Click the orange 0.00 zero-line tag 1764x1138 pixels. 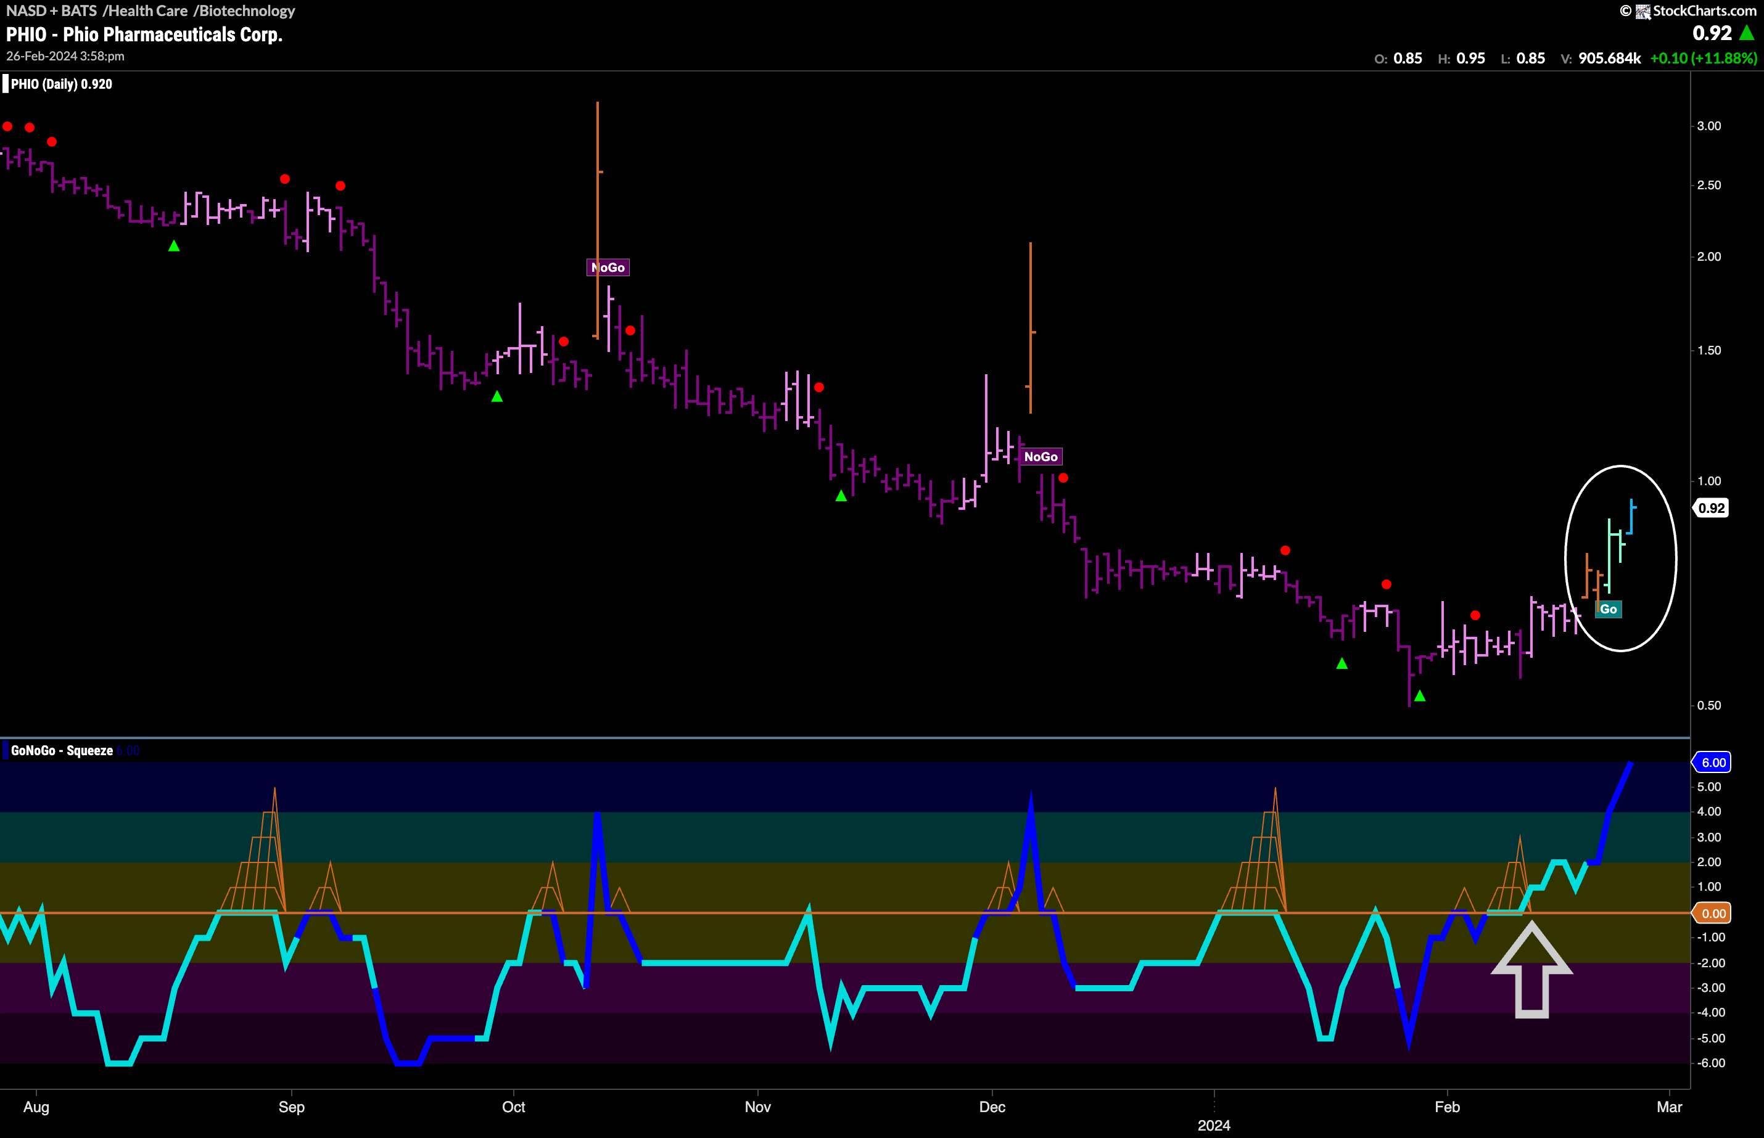pos(1712,914)
